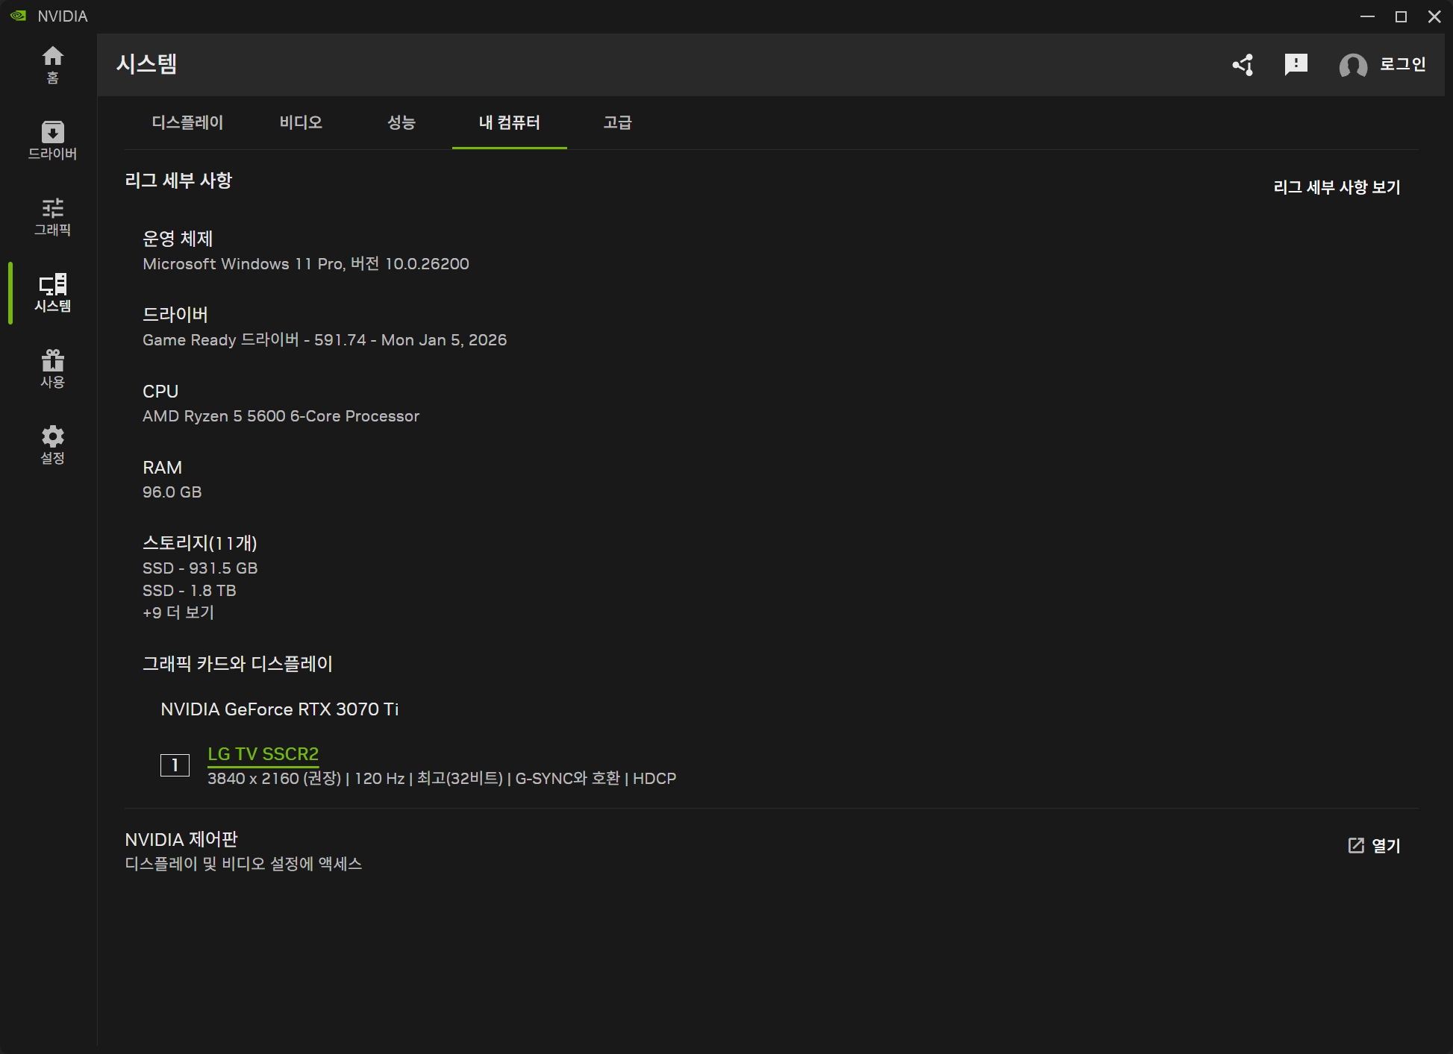Click the display number 1 box
Image resolution: width=1453 pixels, height=1054 pixels.
pos(175,765)
